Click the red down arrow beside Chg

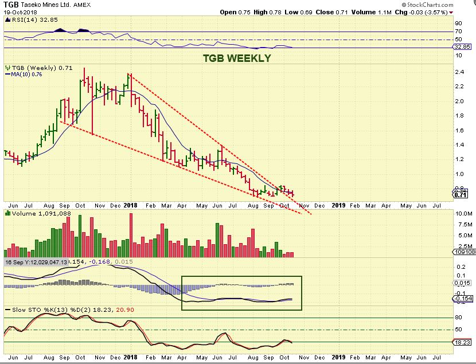coord(451,13)
